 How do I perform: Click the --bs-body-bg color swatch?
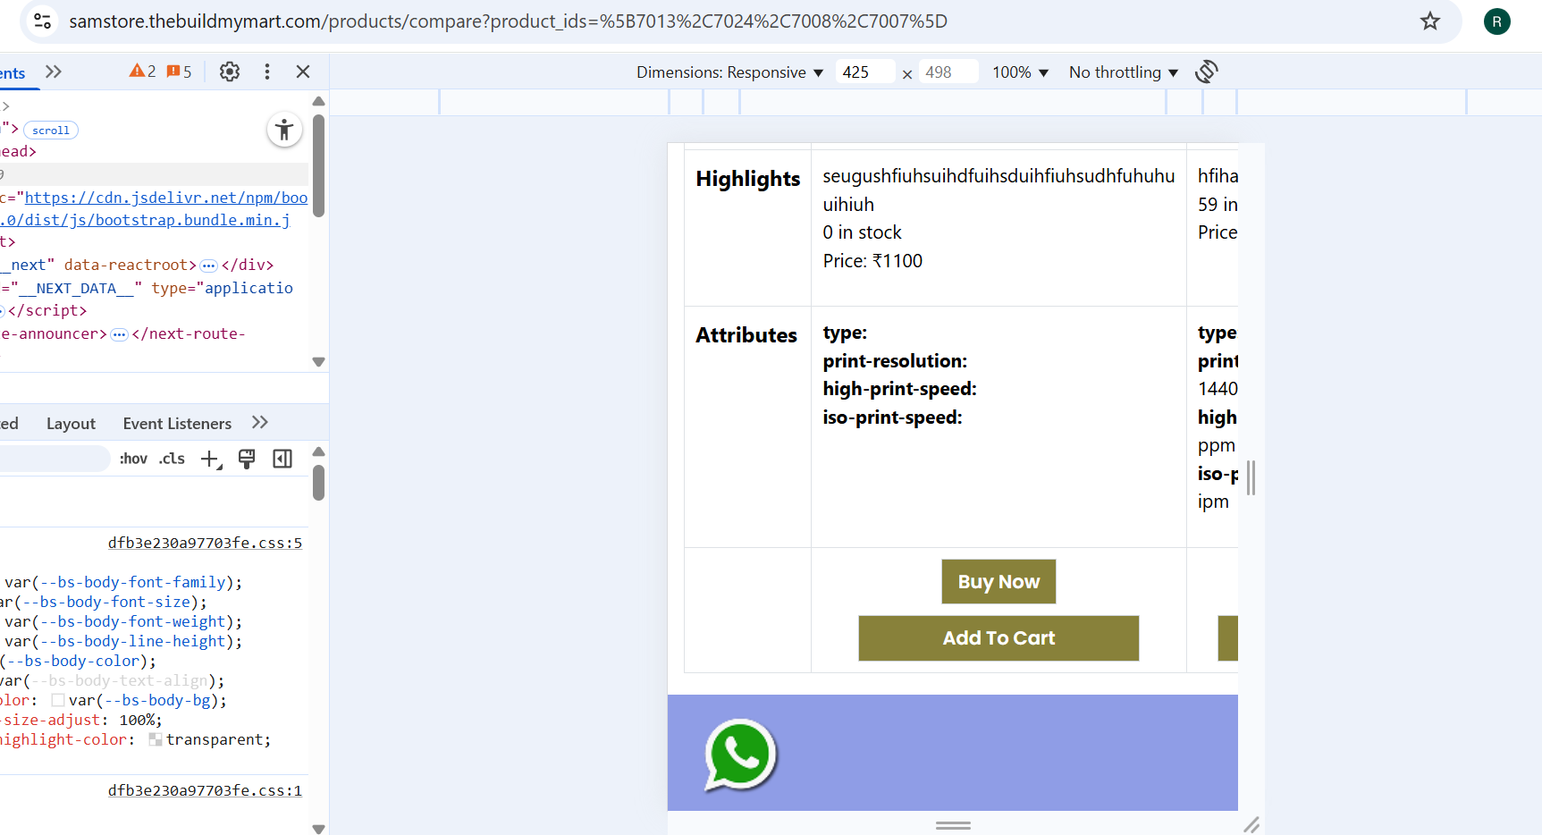click(58, 701)
